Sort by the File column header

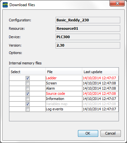click(64, 72)
